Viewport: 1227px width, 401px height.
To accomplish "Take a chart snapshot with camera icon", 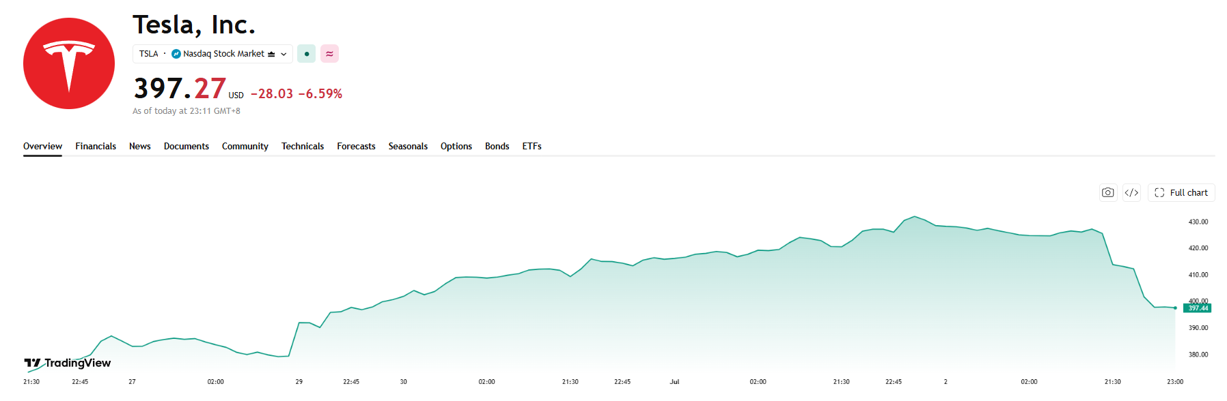I will [x=1108, y=193].
